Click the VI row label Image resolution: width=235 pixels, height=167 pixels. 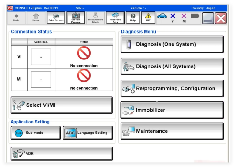19,57
